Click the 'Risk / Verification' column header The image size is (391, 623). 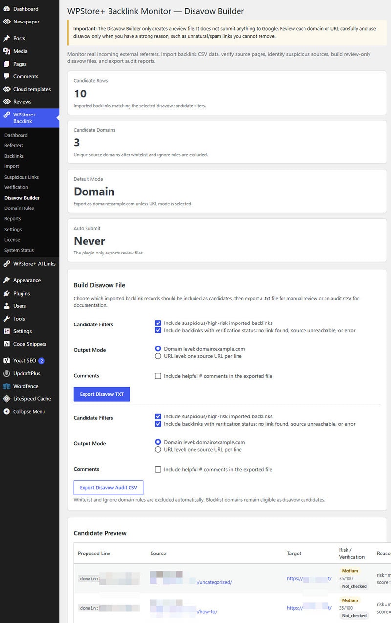pyautogui.click(x=352, y=554)
